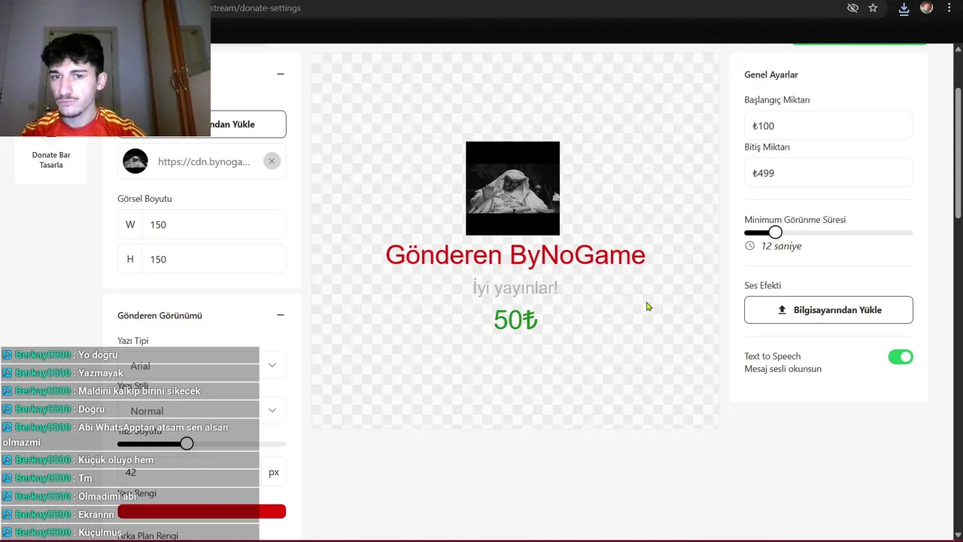963x542 pixels.
Task: Click the clock icon next to 12 saniye
Action: pos(749,246)
